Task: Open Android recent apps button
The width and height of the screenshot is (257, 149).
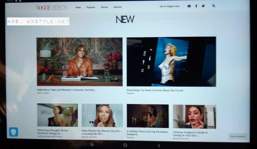Action: pos(92,145)
